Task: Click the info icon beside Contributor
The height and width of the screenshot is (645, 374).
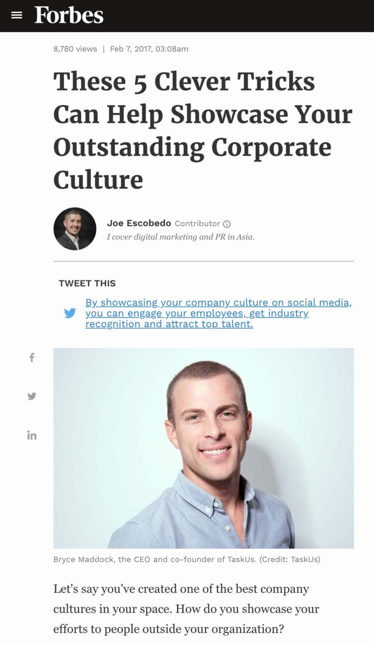Action: point(226,224)
